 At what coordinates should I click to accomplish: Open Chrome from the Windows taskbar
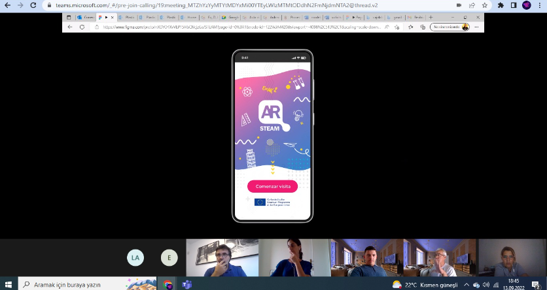coord(168,285)
